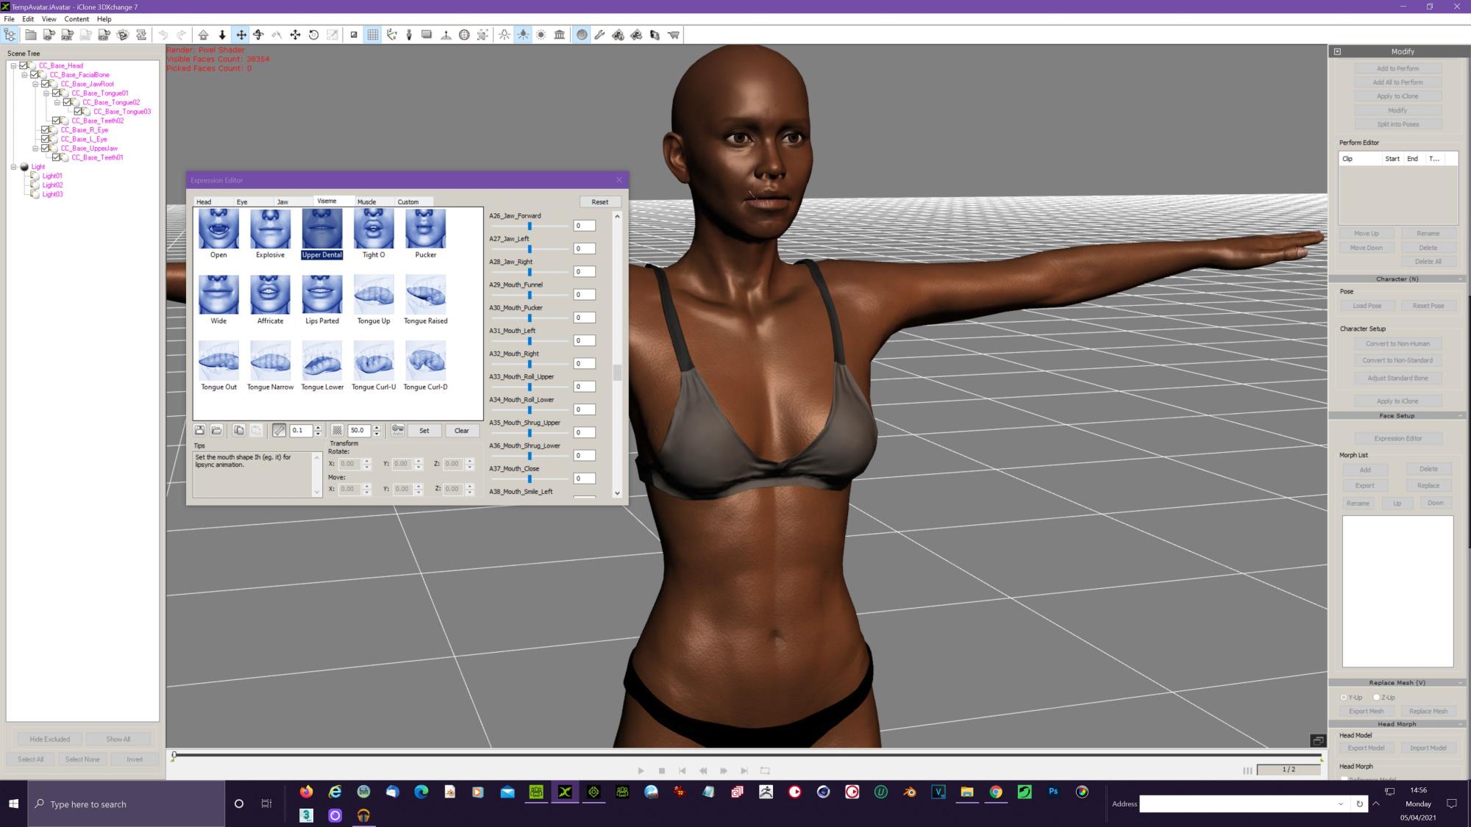This screenshot has width=1471, height=827.
Task: Toggle CC_Base_FacialBone checkbox
Action: pos(35,74)
